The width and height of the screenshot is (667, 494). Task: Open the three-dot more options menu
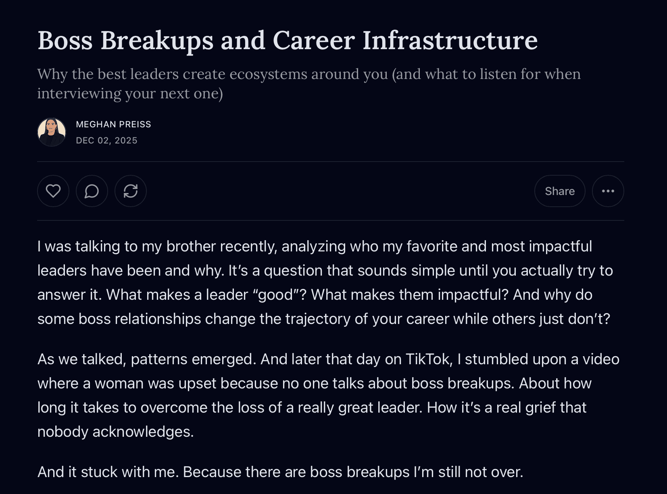point(608,191)
